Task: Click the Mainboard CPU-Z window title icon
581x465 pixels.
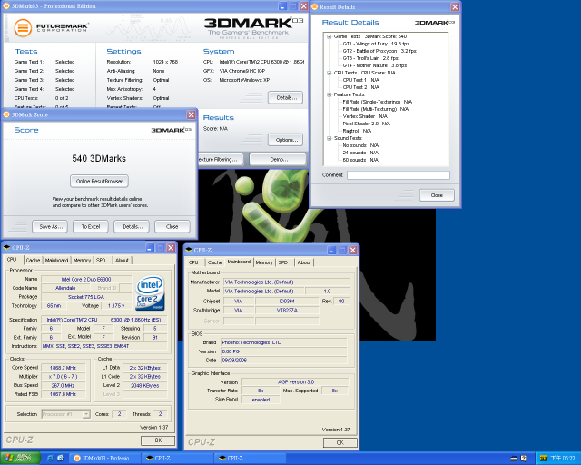Action: [x=189, y=250]
